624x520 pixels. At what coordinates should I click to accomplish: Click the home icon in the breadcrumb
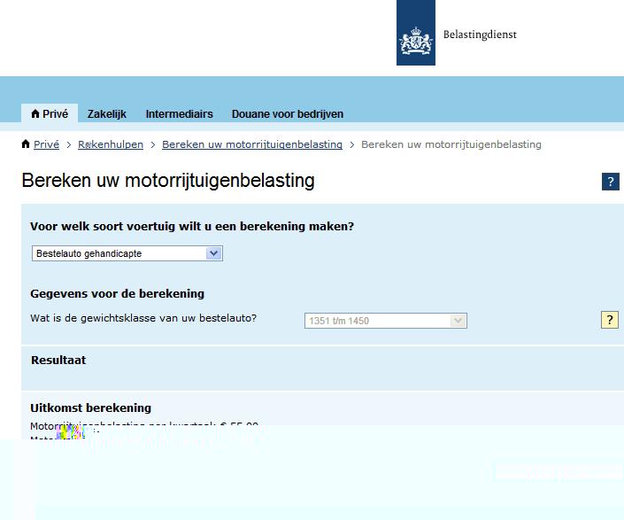tap(26, 144)
